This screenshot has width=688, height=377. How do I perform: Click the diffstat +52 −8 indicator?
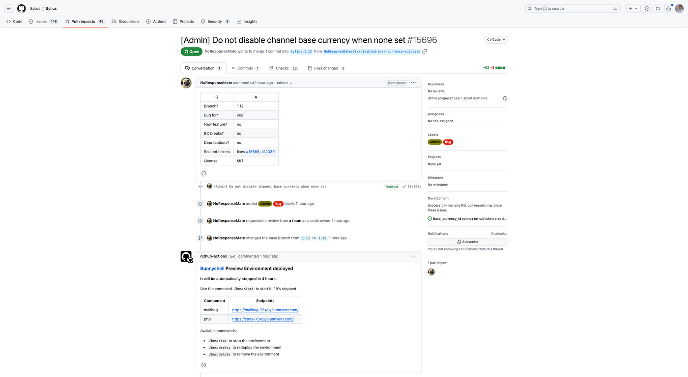[x=494, y=68]
